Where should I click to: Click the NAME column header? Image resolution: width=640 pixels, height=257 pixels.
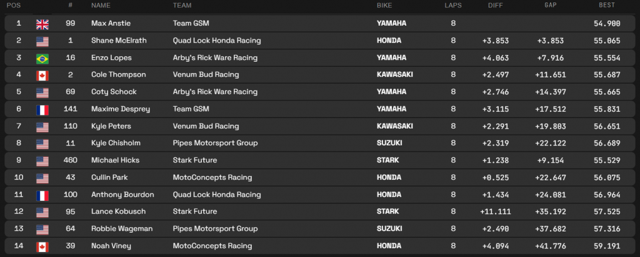coord(101,6)
